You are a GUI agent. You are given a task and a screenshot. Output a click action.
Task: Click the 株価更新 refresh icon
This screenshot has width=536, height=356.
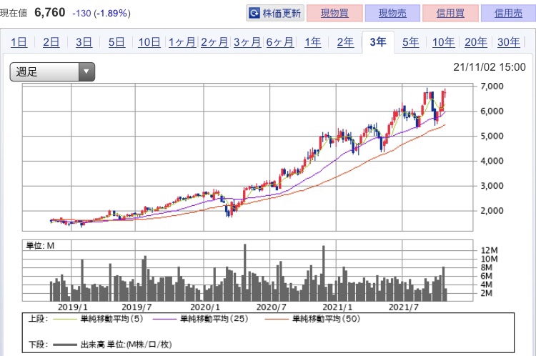click(254, 13)
